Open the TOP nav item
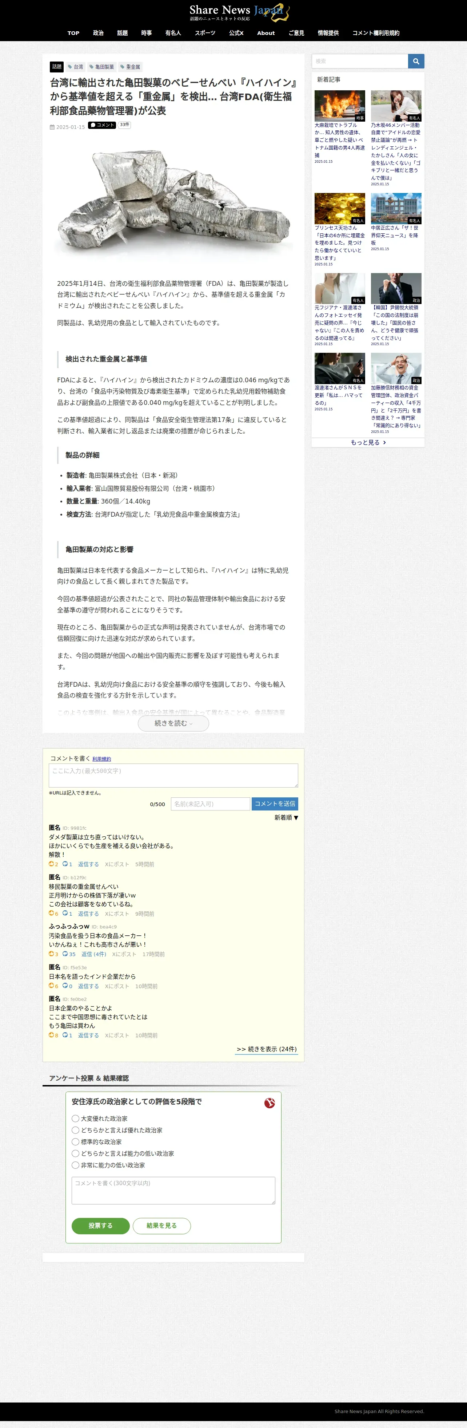The image size is (467, 1428). (x=73, y=33)
